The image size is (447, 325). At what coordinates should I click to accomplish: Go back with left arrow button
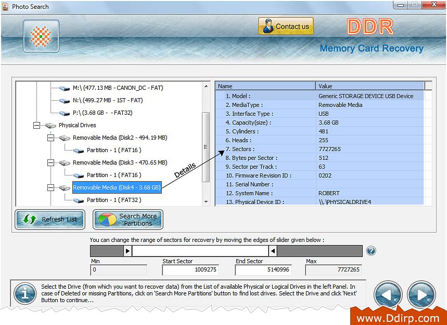(388, 295)
